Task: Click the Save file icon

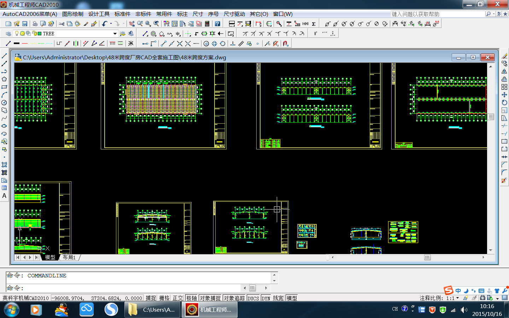Action: (x=25, y=24)
